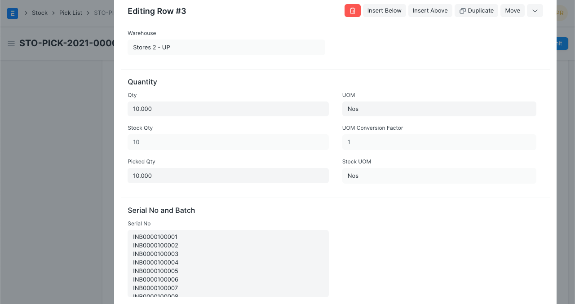Collapse row editor with the chevron button
Viewport: 575px width, 304px height.
(535, 11)
